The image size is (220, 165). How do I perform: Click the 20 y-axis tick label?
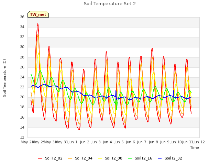coord(22,97)
